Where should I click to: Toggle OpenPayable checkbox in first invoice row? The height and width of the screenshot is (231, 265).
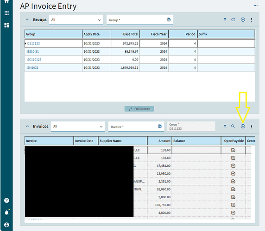coord(233,150)
